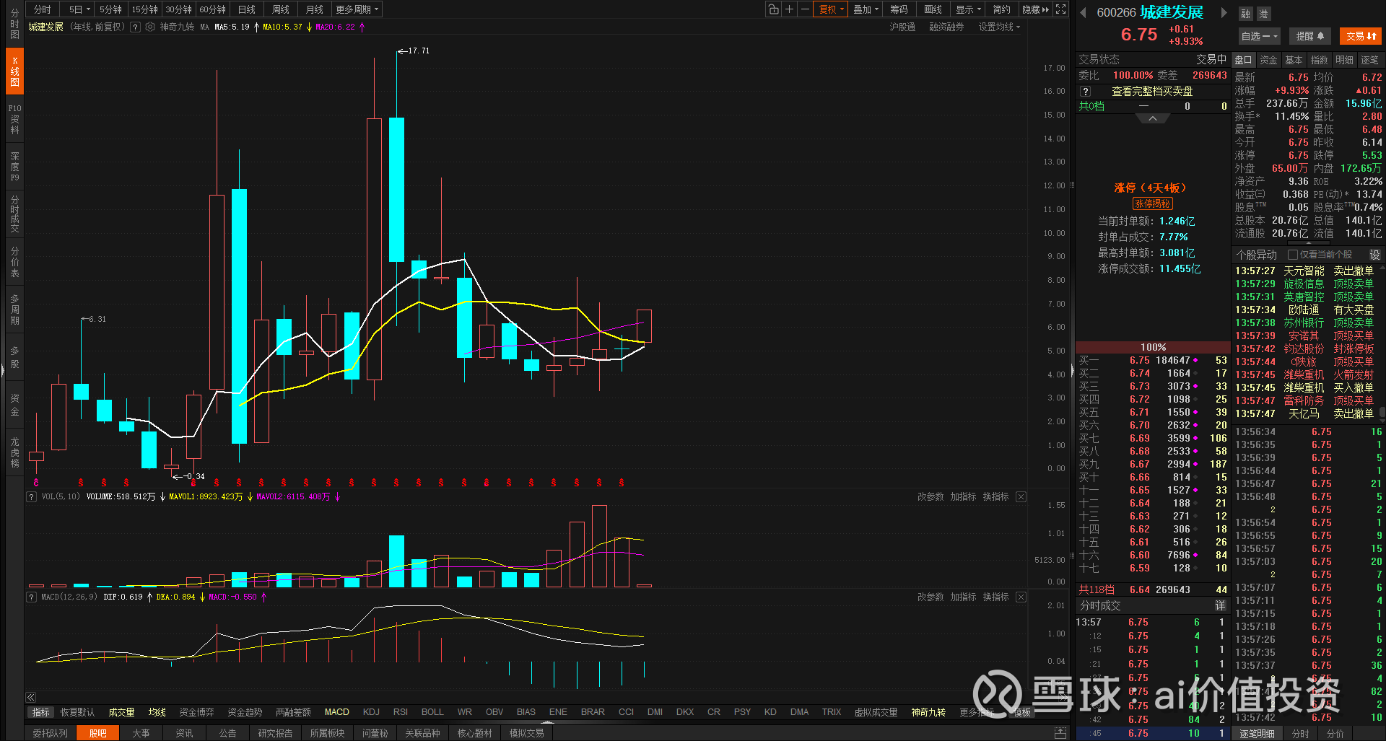This screenshot has width=1386, height=741.
Task: Close the VOL indicator panel
Action: coord(1021,496)
